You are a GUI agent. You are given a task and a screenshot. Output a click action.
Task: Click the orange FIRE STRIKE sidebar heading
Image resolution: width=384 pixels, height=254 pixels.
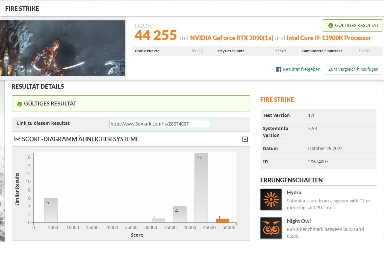(x=277, y=100)
